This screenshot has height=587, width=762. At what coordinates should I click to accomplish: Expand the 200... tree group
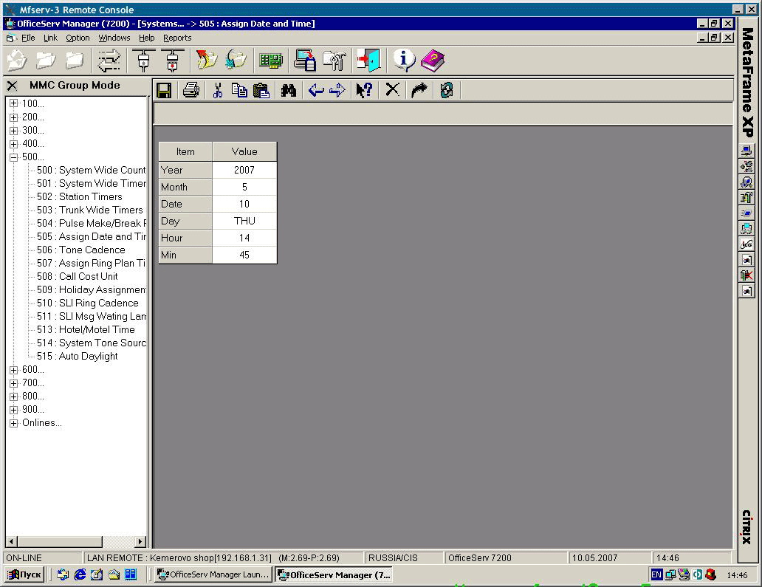click(x=13, y=117)
